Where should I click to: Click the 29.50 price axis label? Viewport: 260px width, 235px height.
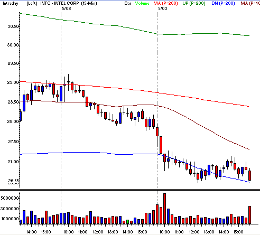point(13,63)
